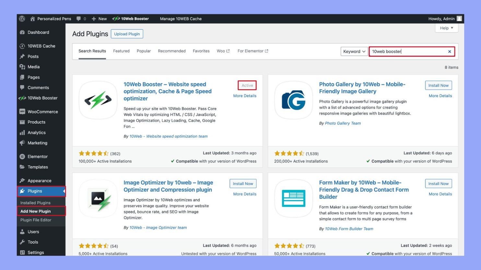Open the Dashboard from the sidebar icon
The image size is (481, 270).
[22, 32]
